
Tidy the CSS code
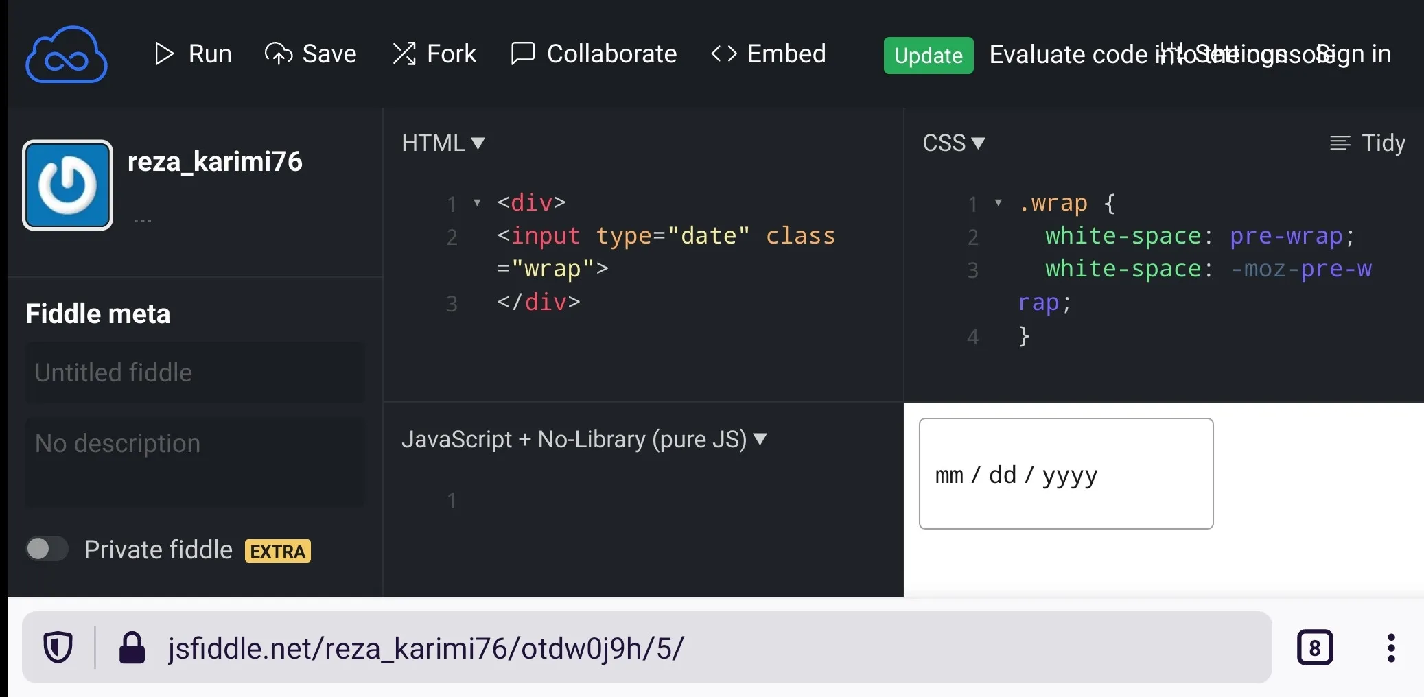[1367, 143]
